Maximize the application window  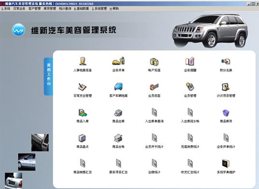[x=253, y=4]
